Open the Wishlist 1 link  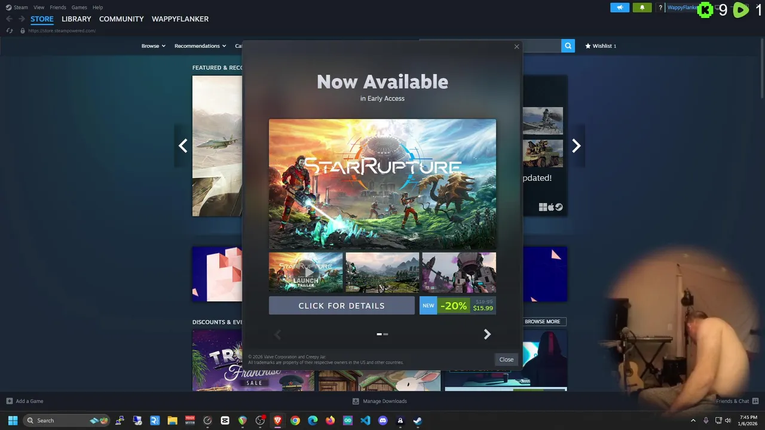click(600, 46)
